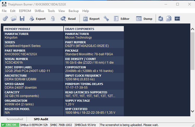Click the scroll up arrow
The width and height of the screenshot is (195, 127).
tap(192, 29)
